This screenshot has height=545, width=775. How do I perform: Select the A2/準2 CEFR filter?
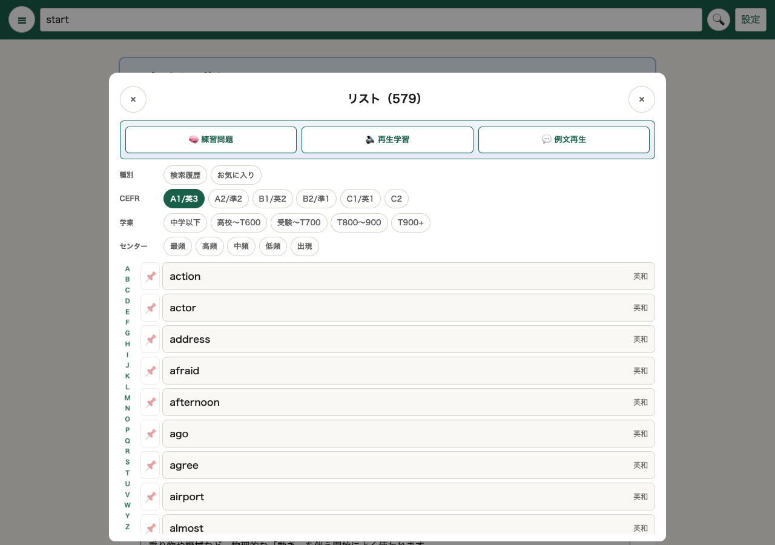228,199
